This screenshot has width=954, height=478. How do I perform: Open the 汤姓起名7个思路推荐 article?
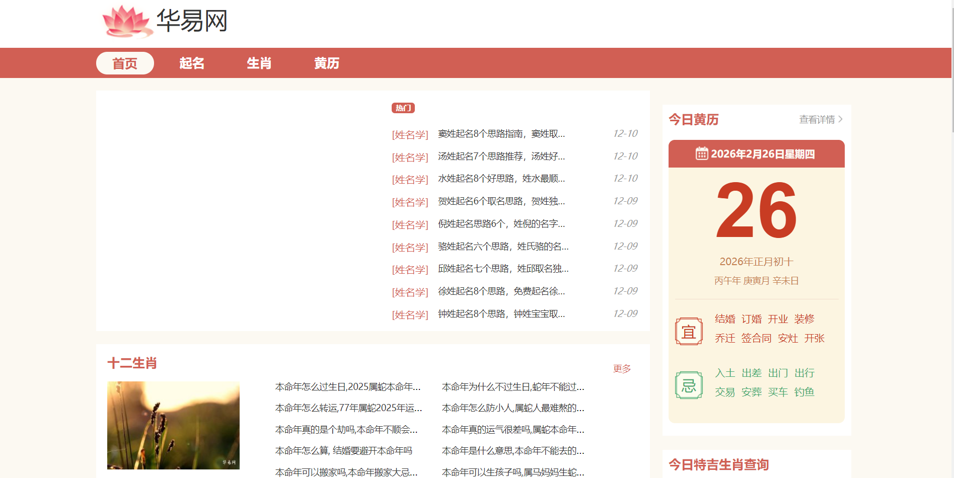pos(501,156)
